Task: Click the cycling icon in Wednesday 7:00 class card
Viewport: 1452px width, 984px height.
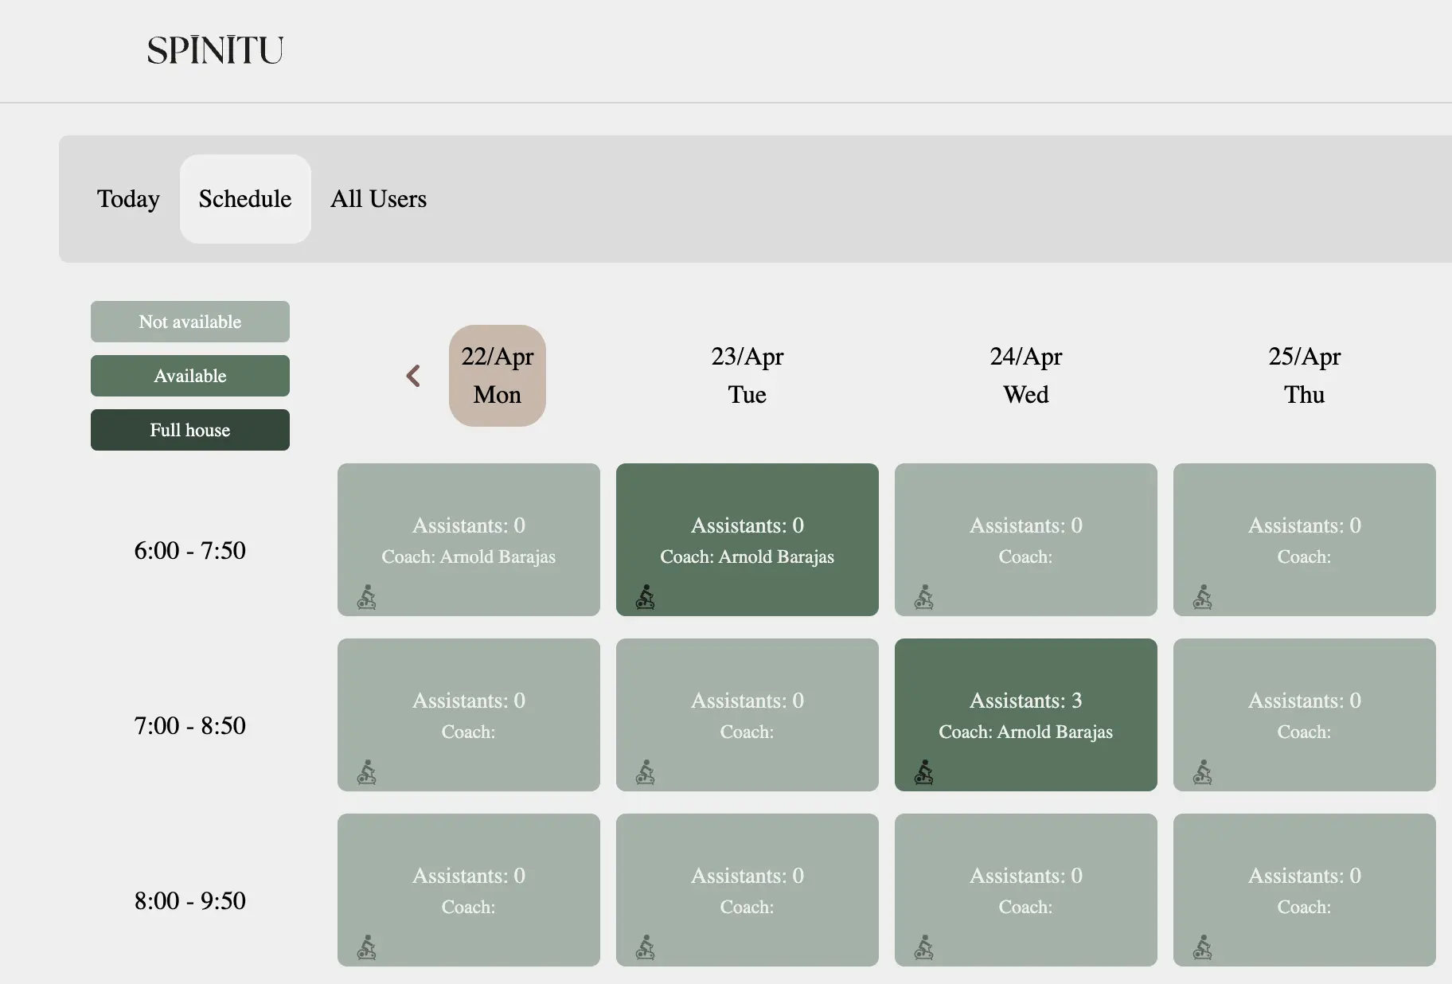Action: [924, 772]
